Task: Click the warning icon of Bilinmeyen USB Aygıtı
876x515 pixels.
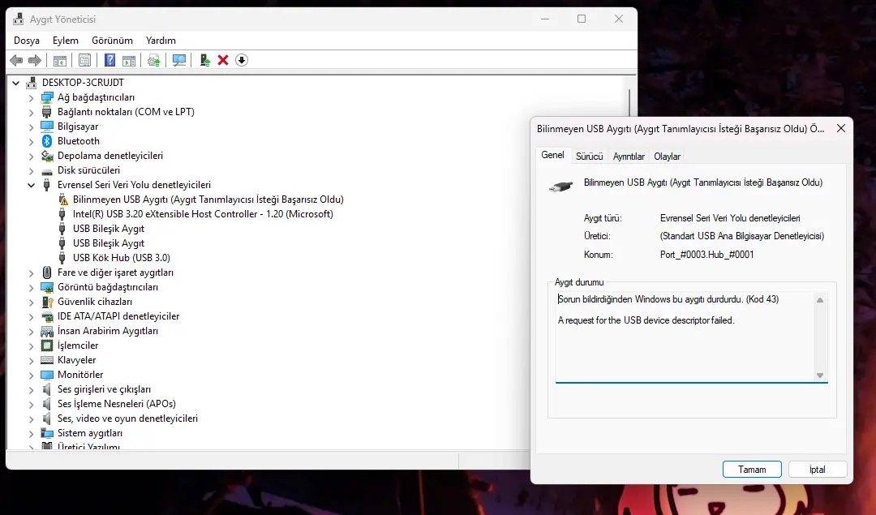Action: pyautogui.click(x=62, y=200)
